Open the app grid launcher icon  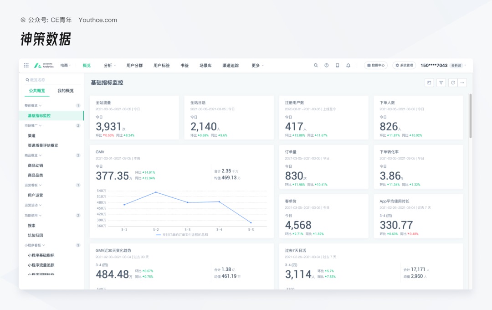[26, 65]
